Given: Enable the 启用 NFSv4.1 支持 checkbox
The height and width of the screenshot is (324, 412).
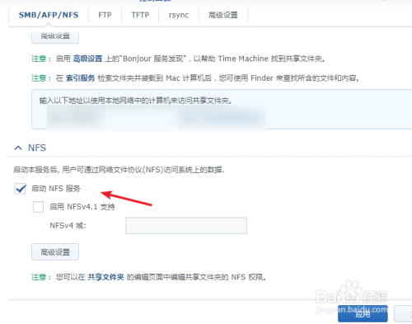Looking at the screenshot, I should (38, 207).
